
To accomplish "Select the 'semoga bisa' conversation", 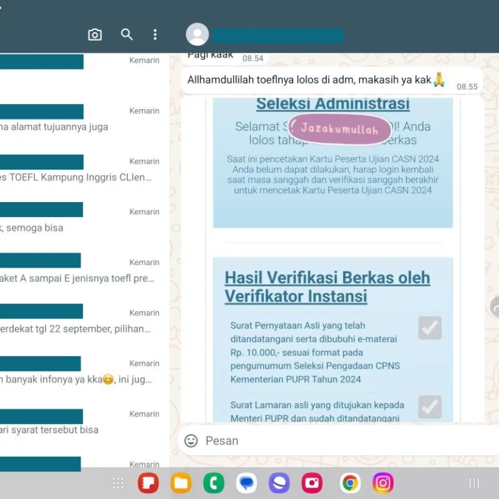I will [x=78, y=221].
